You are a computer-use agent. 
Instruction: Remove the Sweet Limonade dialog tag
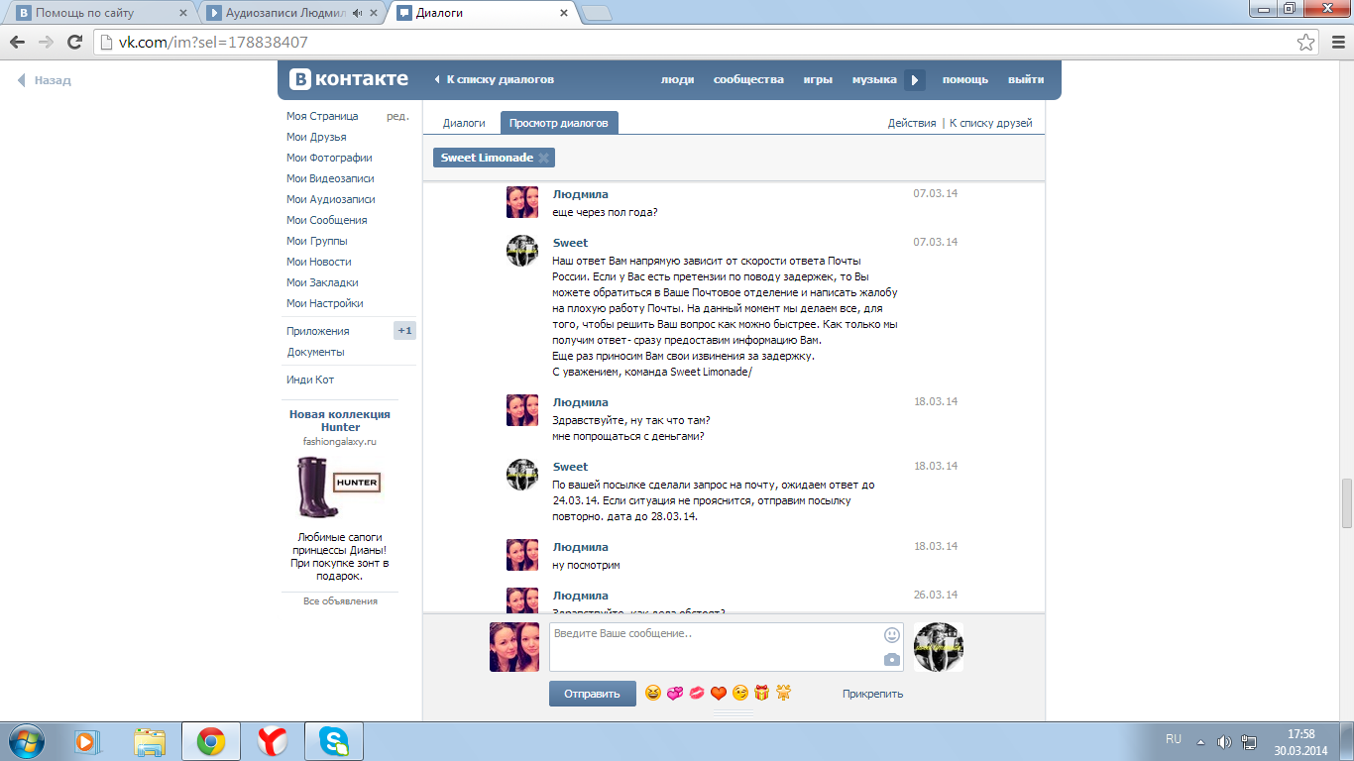pyautogui.click(x=543, y=158)
